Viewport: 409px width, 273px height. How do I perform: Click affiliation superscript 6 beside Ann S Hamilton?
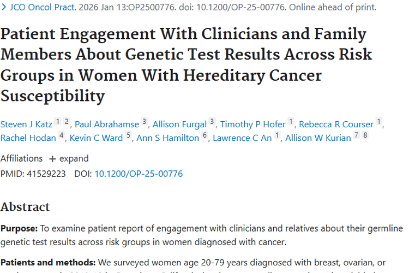(204, 136)
